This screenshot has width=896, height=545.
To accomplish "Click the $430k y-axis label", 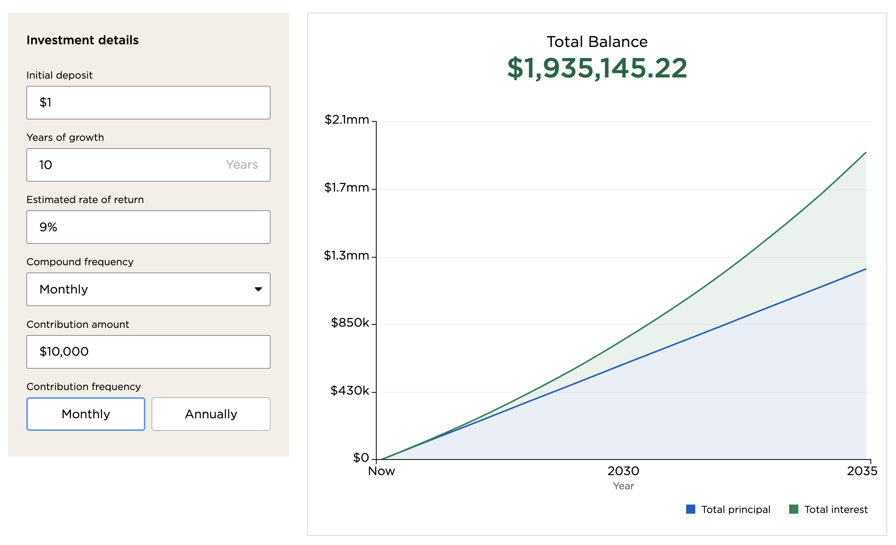I will [350, 390].
